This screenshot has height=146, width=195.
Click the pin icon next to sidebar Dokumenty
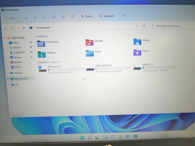[x=31, y=52]
